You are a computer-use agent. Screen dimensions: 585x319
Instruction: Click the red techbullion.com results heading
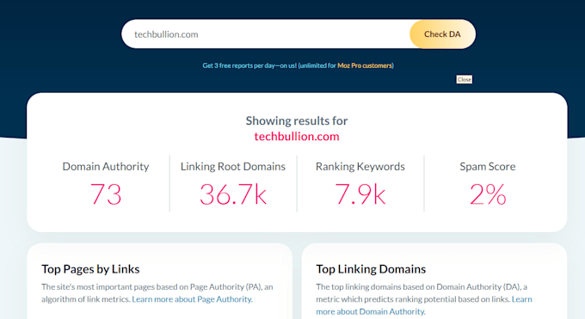(x=297, y=137)
